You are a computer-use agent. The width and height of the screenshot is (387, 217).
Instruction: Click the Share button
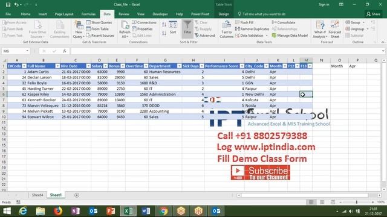click(x=373, y=14)
